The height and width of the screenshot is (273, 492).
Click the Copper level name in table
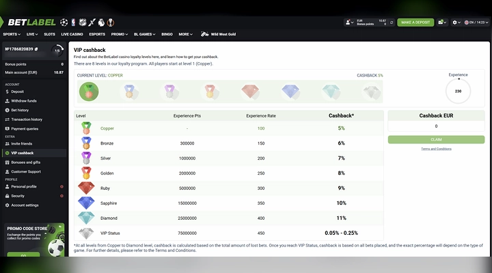(107, 128)
